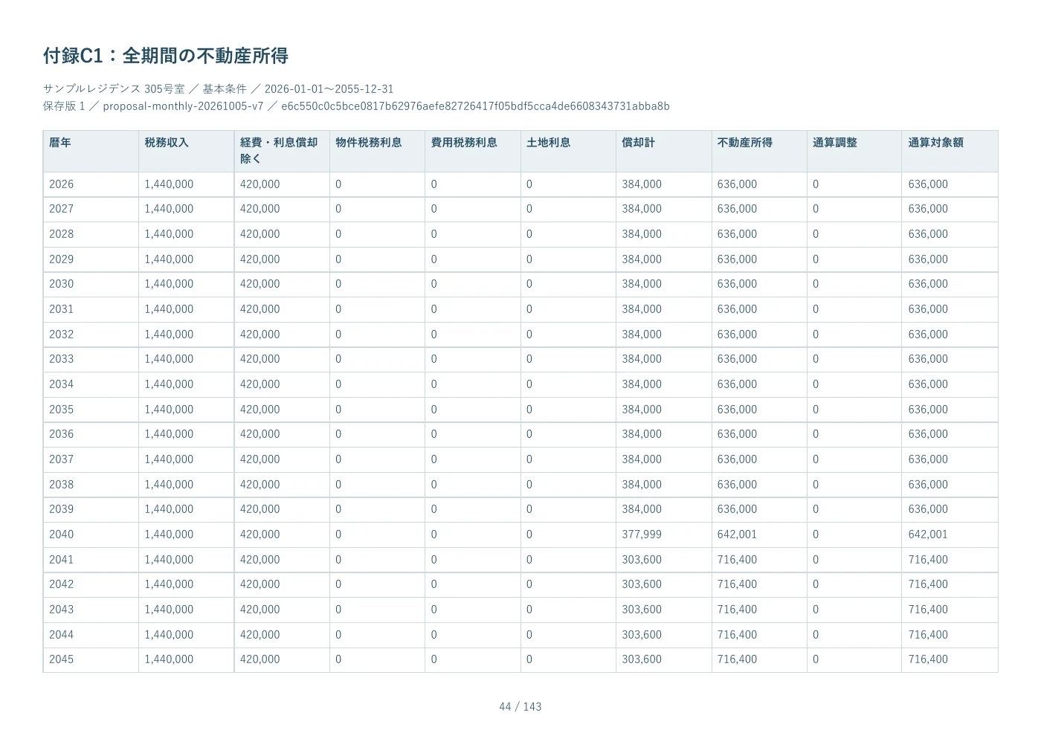Select the 2031 year cell
Viewport: 1041px width, 736px height.
[91, 309]
